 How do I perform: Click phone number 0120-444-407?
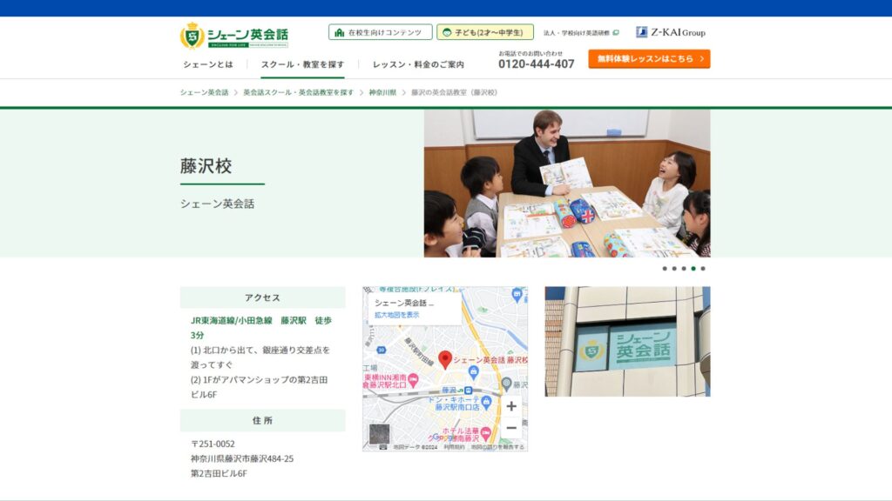[537, 64]
